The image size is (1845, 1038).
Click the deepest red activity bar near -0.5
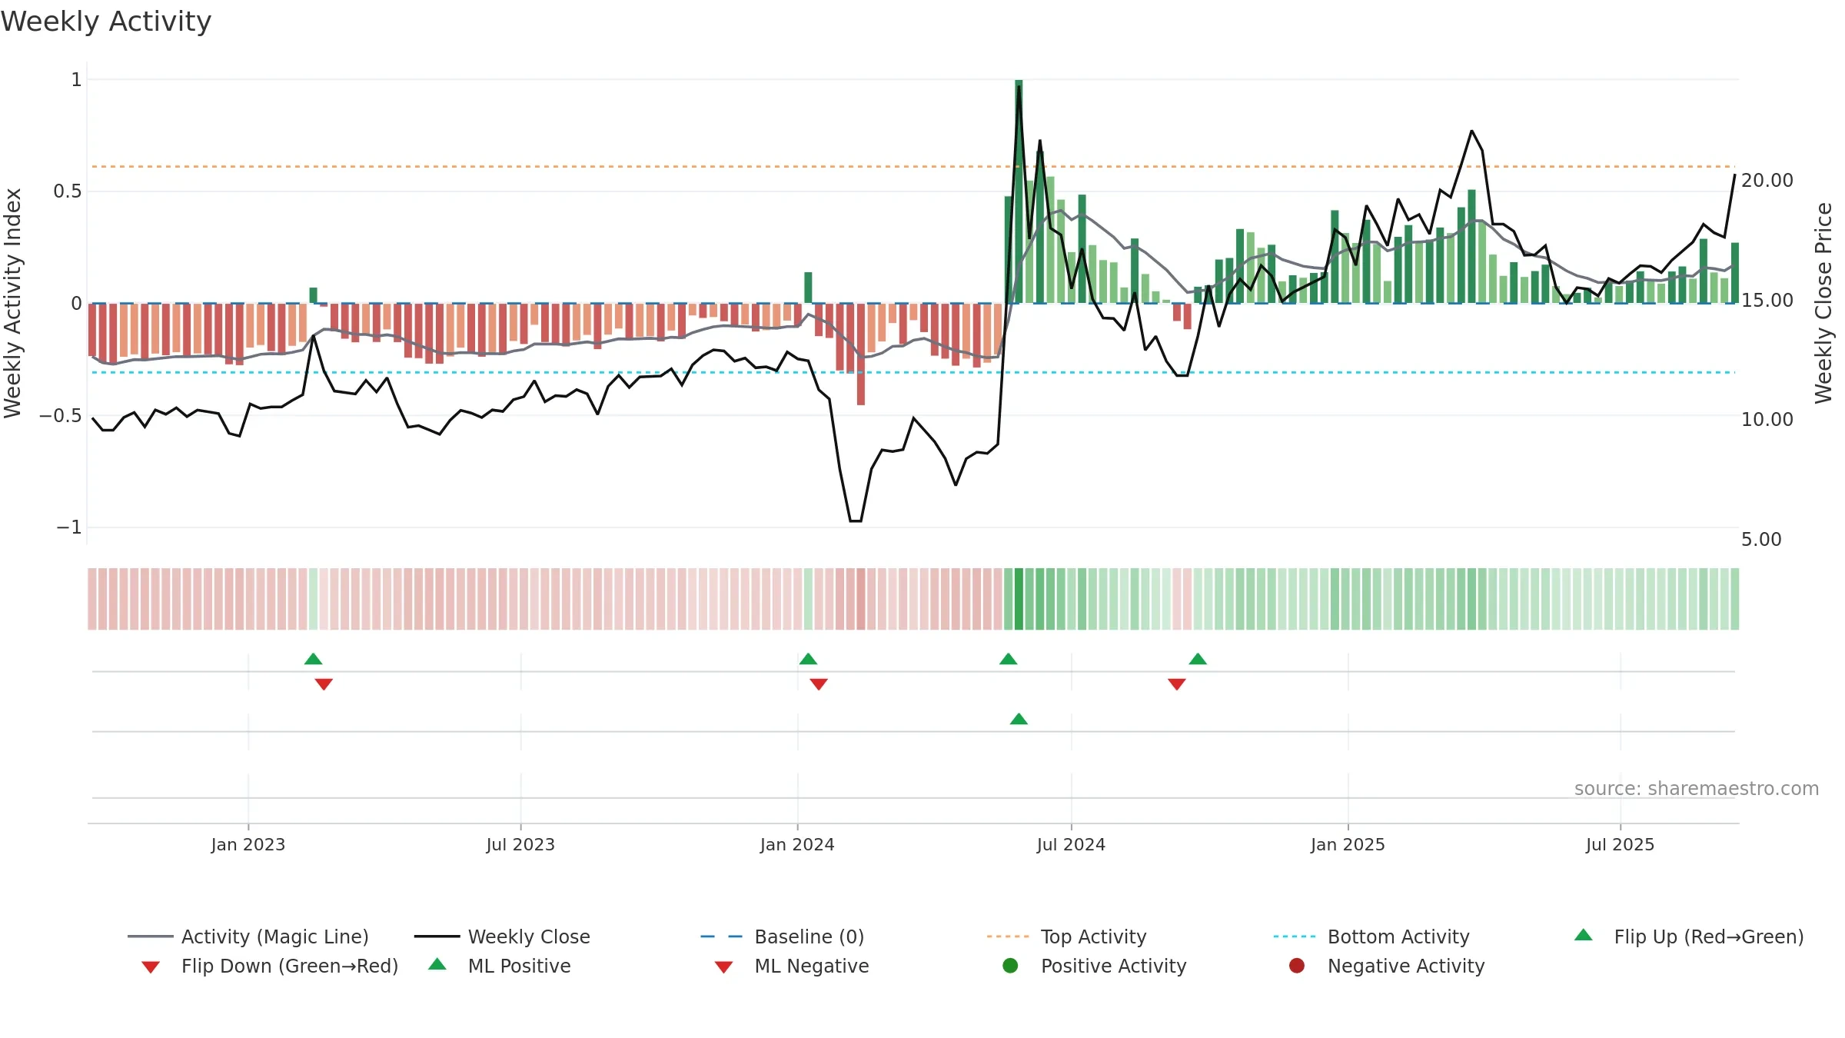pos(861,354)
